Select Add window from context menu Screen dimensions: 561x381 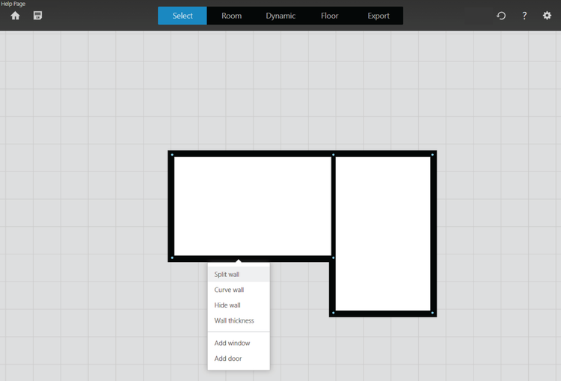coord(239,343)
